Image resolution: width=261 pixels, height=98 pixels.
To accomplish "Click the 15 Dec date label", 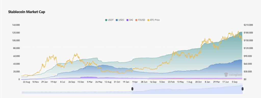I will [81, 82].
